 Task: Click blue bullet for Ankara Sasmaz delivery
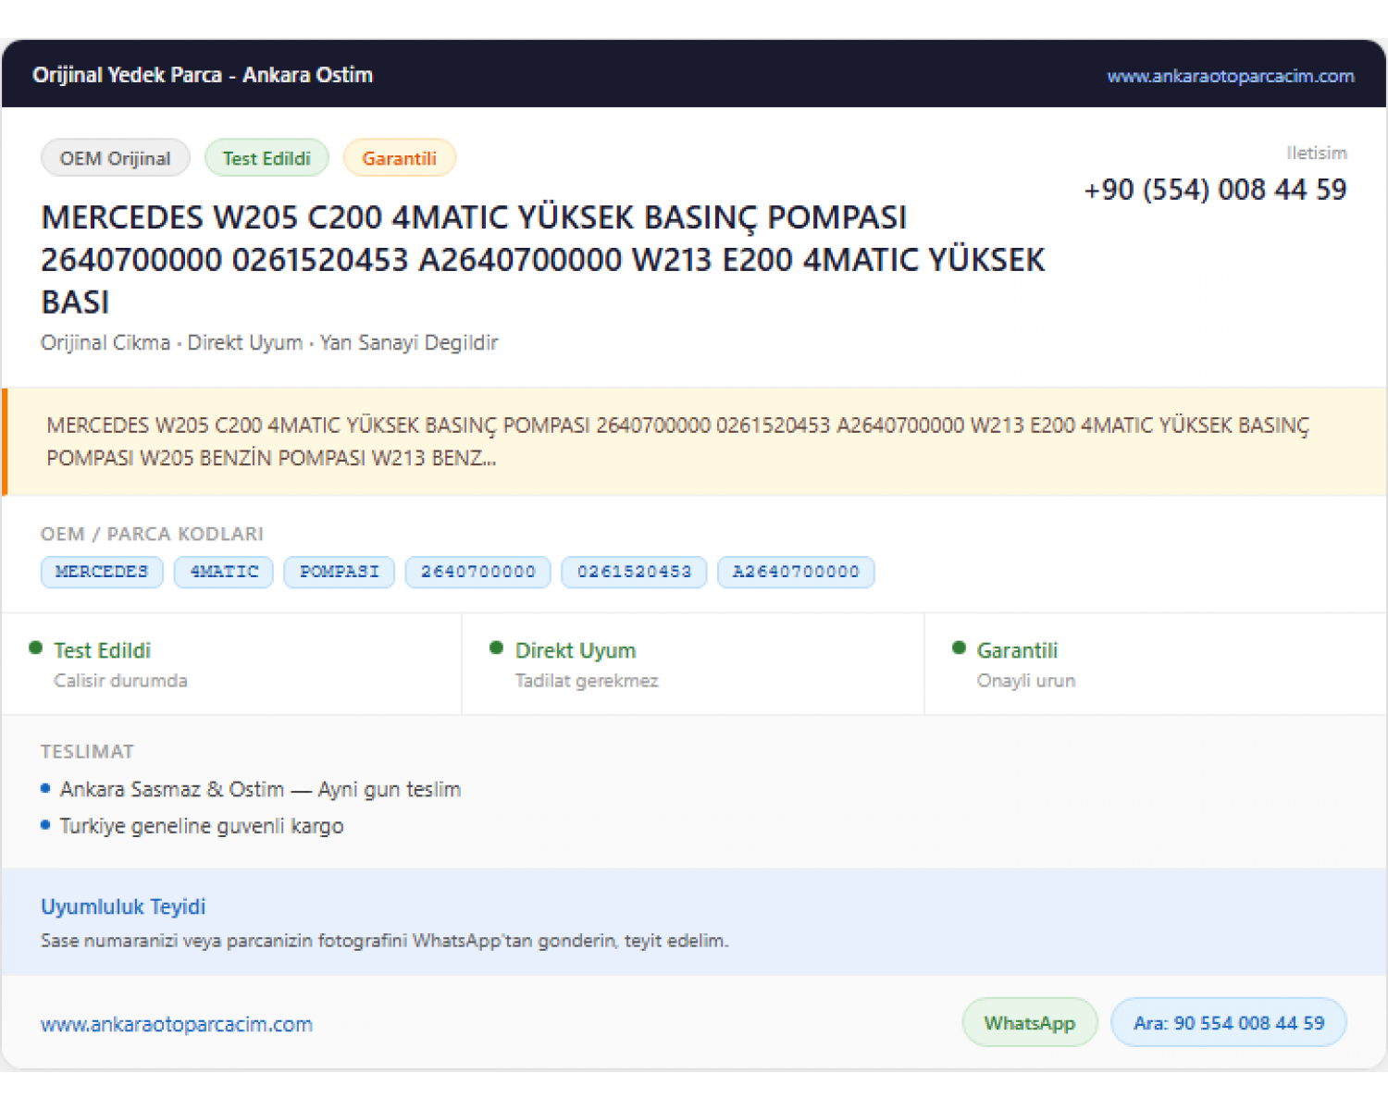(45, 789)
